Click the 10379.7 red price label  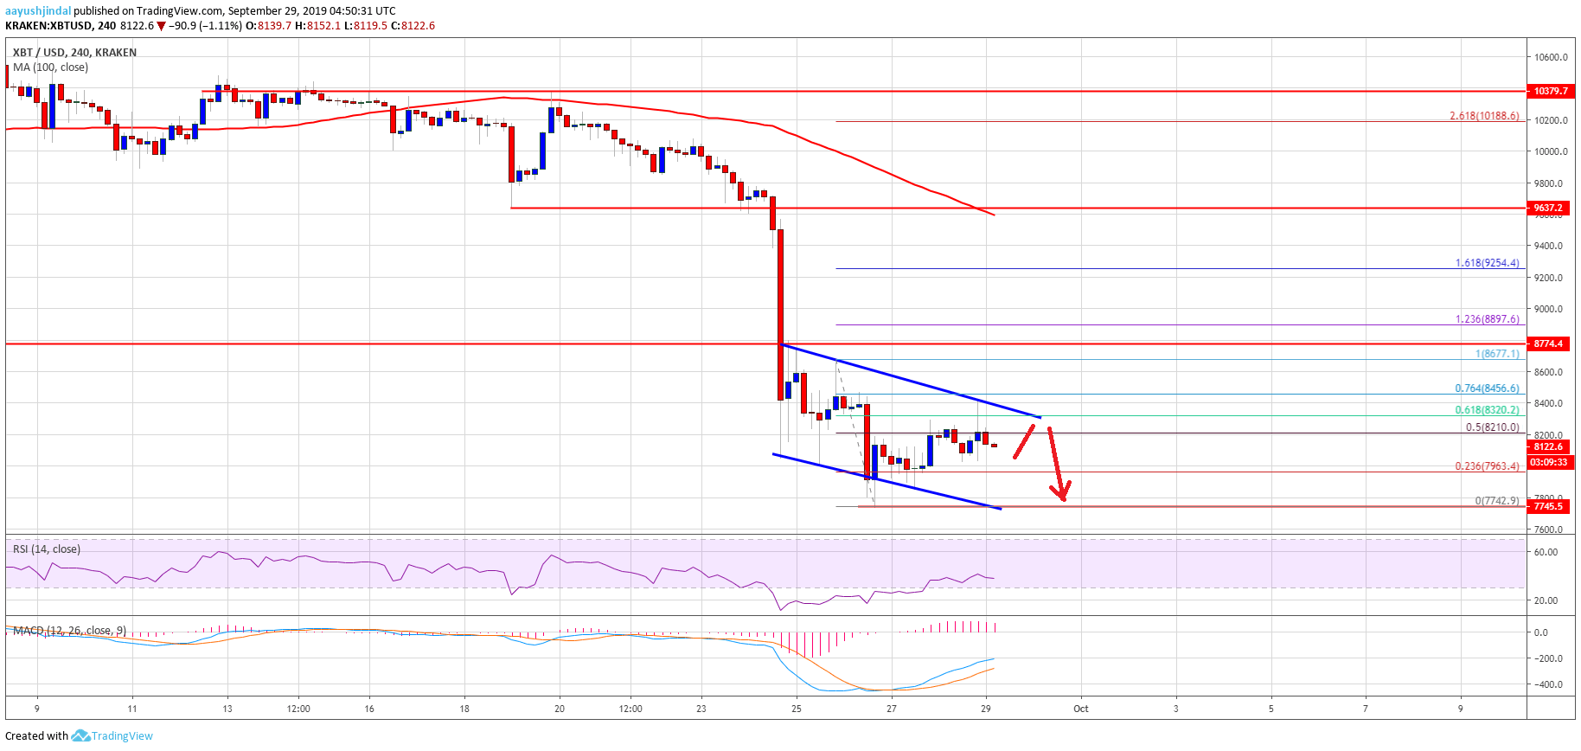[1552, 91]
